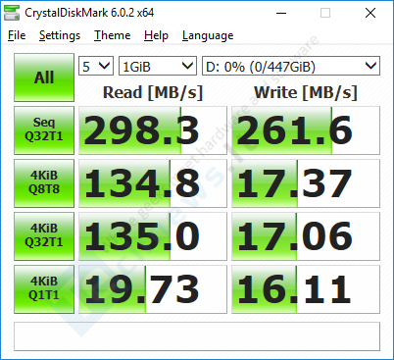
Task: Open the Settings menu
Action: click(60, 35)
